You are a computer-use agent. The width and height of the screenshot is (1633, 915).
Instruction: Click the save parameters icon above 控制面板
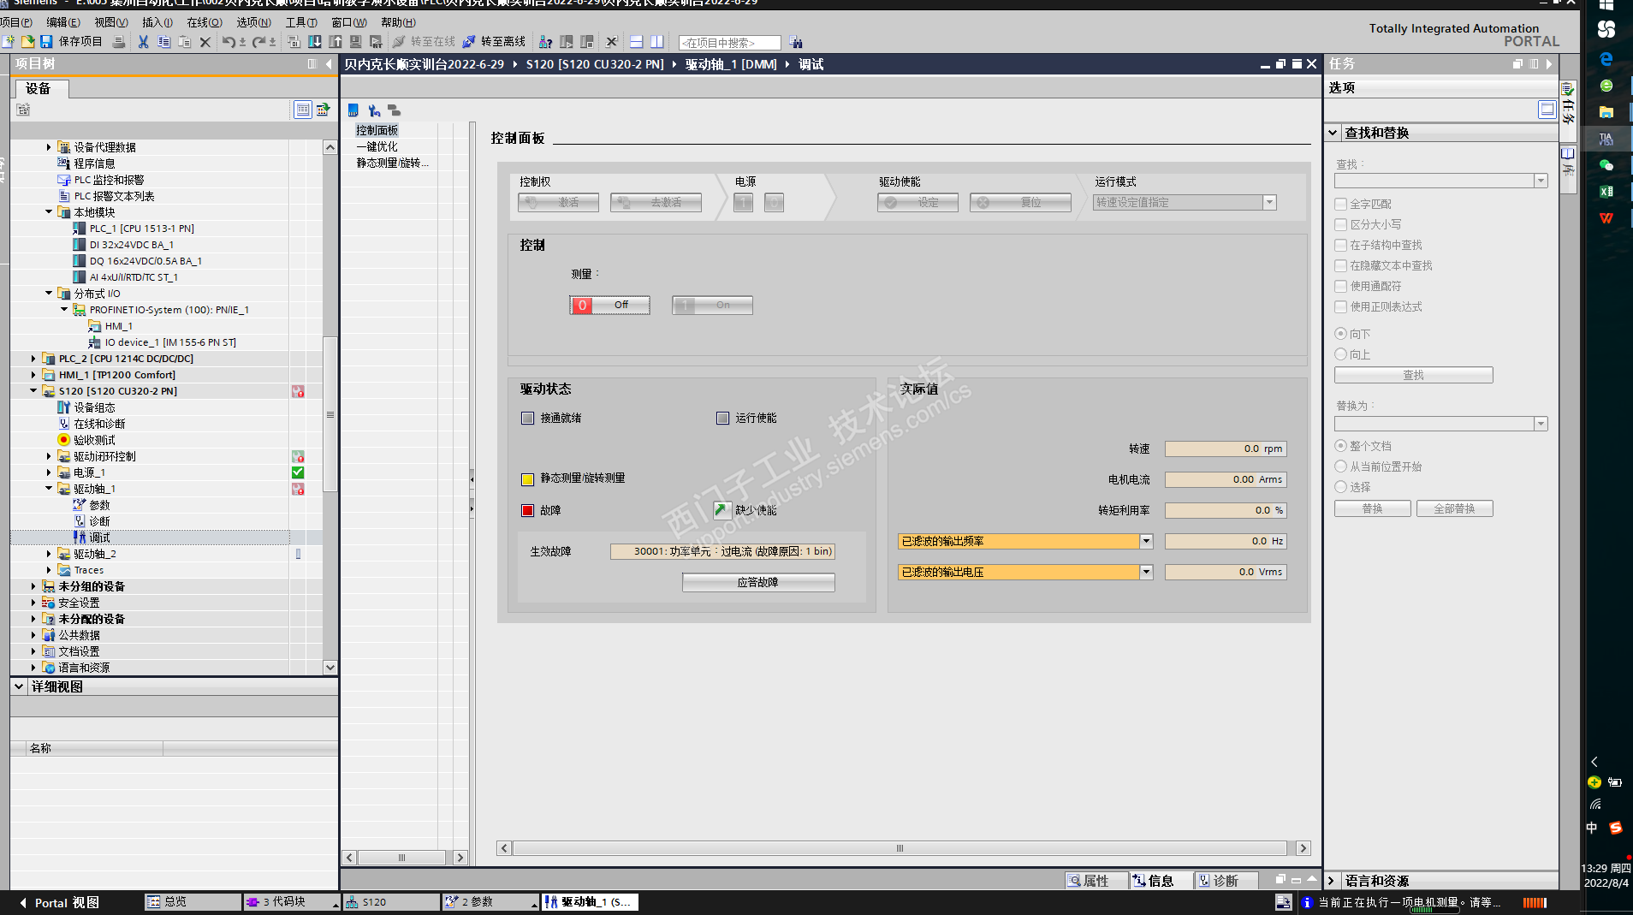point(353,110)
